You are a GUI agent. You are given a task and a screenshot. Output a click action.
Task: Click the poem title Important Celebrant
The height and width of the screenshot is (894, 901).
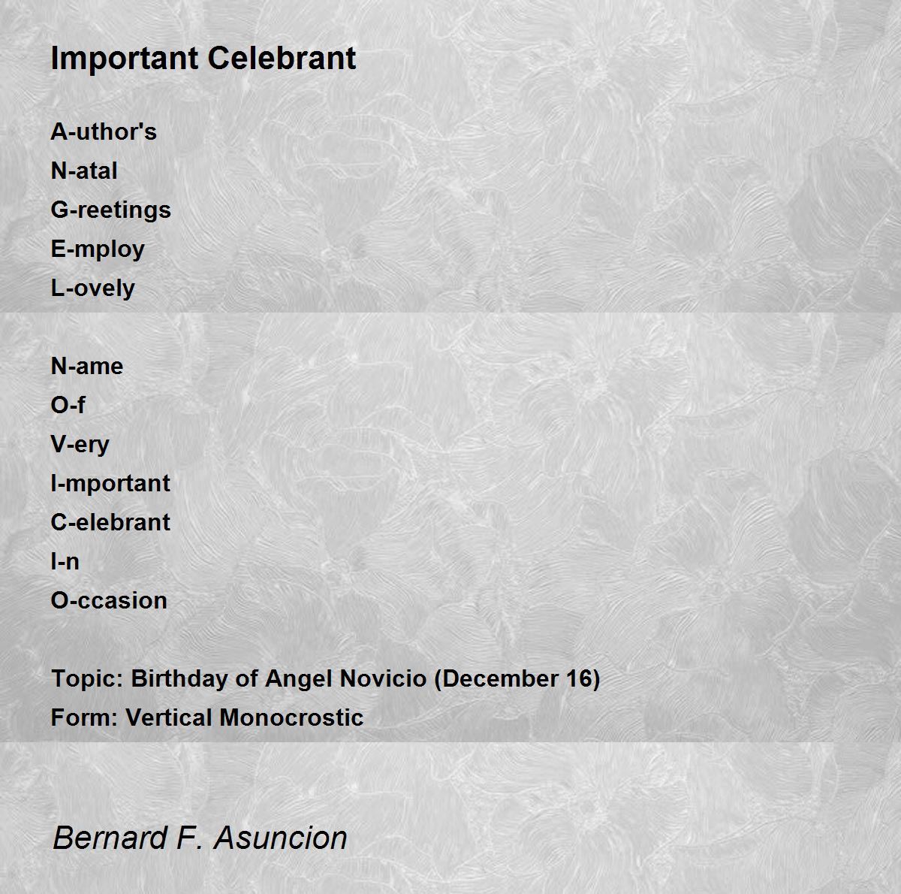[x=203, y=59]
